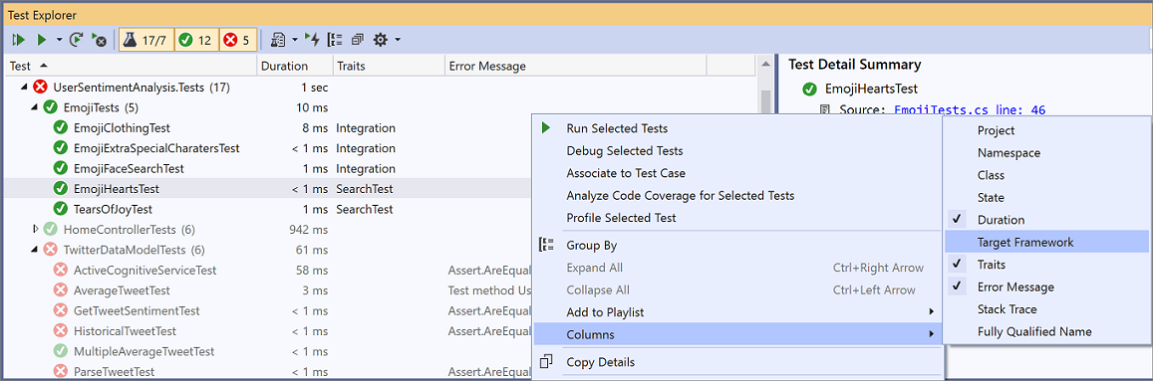Screen dimensions: 1153x381
Task: Collapse the EmojiTests node
Action: [x=35, y=107]
